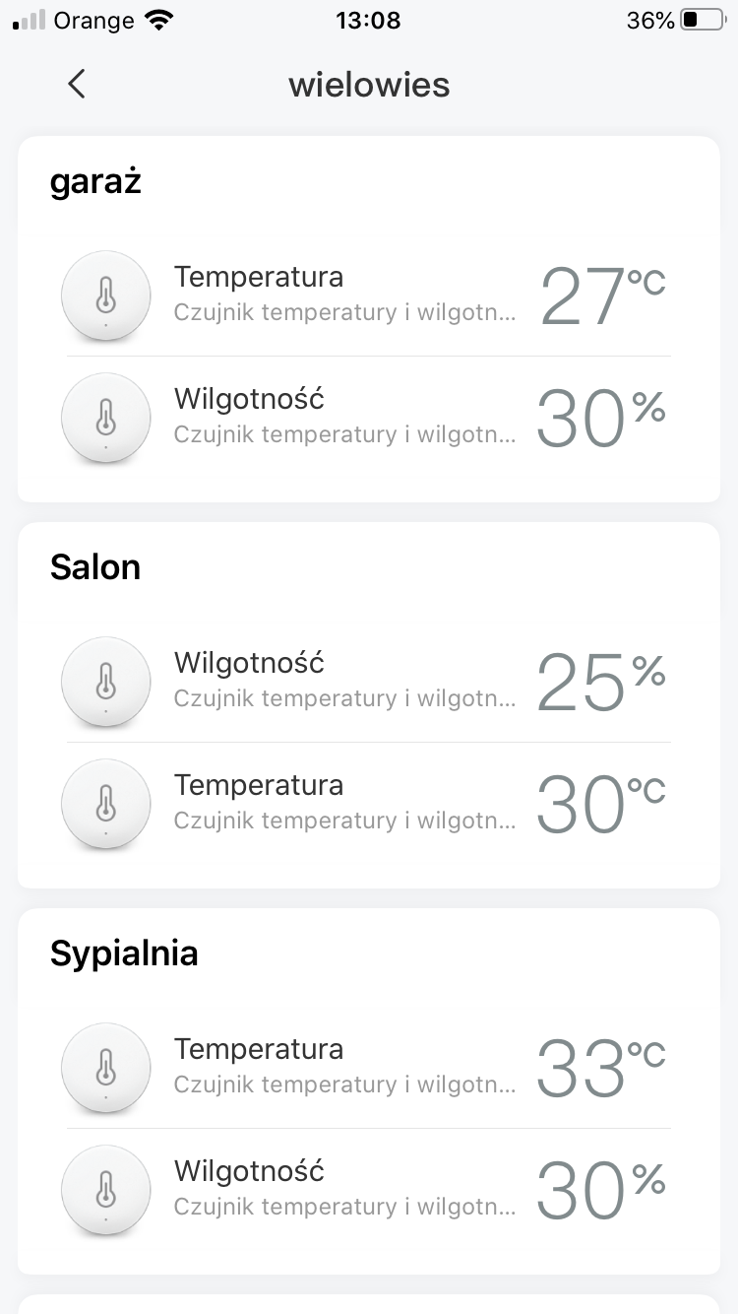
Task: Tap the 33°C reading in Sypialnia
Action: pos(601,1068)
